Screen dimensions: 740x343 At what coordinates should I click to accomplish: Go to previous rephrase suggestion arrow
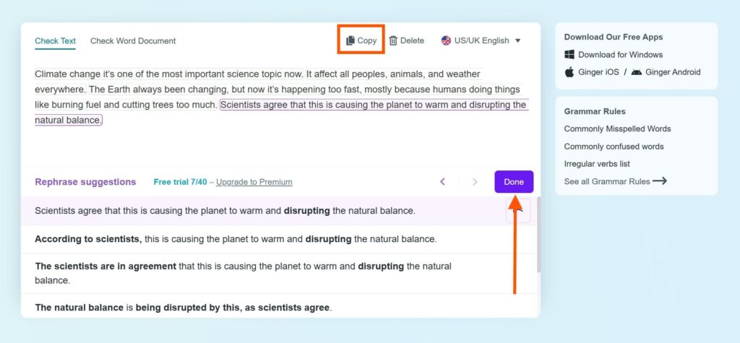[x=443, y=182]
